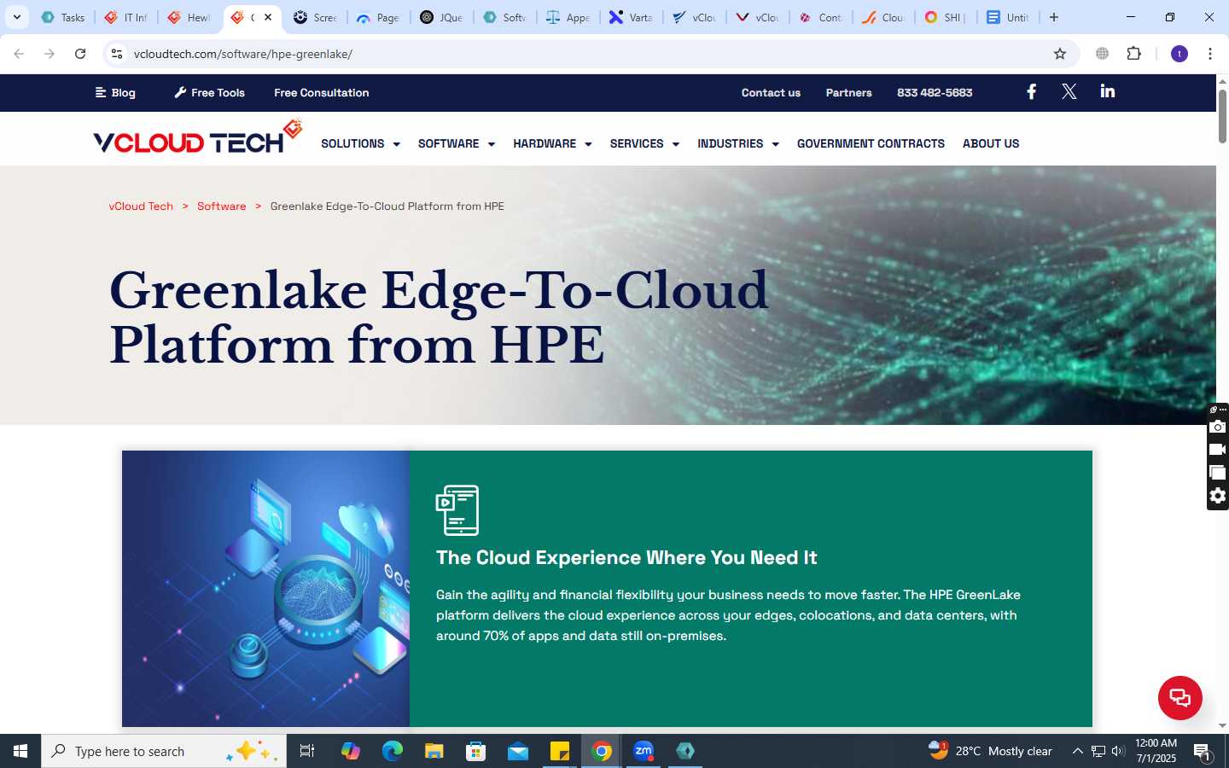Screen dimensions: 1229x768
Task: Click the blue cloud illustration image
Action: tap(265, 589)
